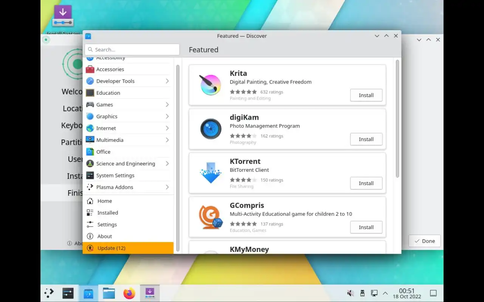
Task: Open the Office category
Action: pos(128,152)
